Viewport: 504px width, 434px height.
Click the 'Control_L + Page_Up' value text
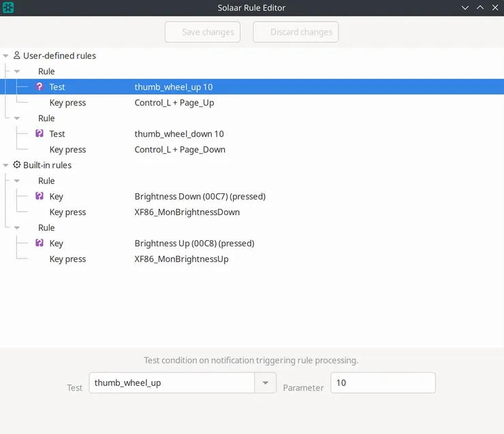pos(174,103)
